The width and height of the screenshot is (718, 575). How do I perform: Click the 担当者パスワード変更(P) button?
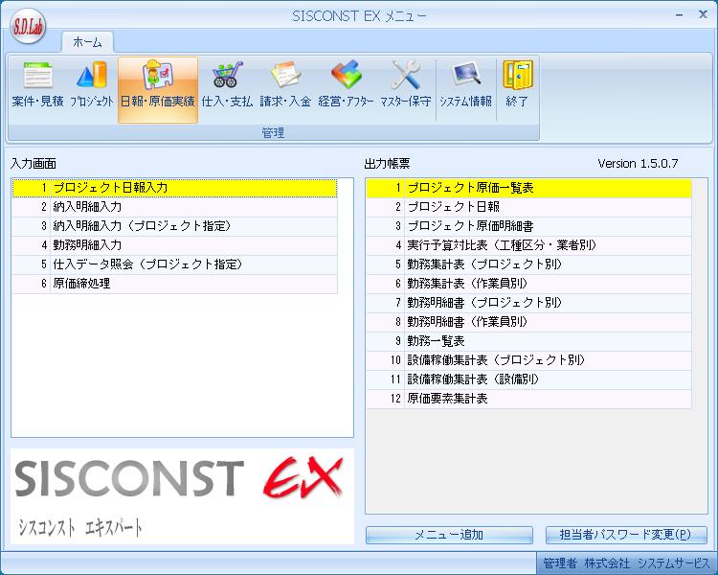pos(626,535)
